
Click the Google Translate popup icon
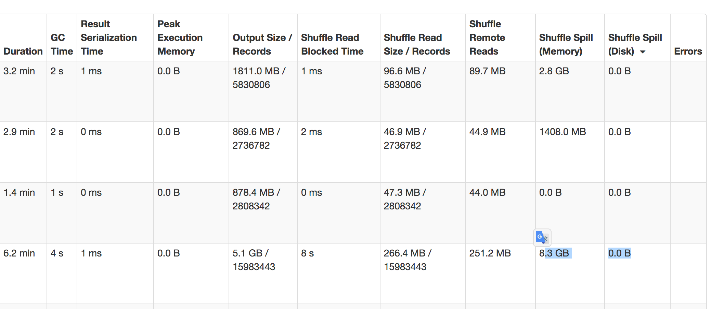click(542, 237)
